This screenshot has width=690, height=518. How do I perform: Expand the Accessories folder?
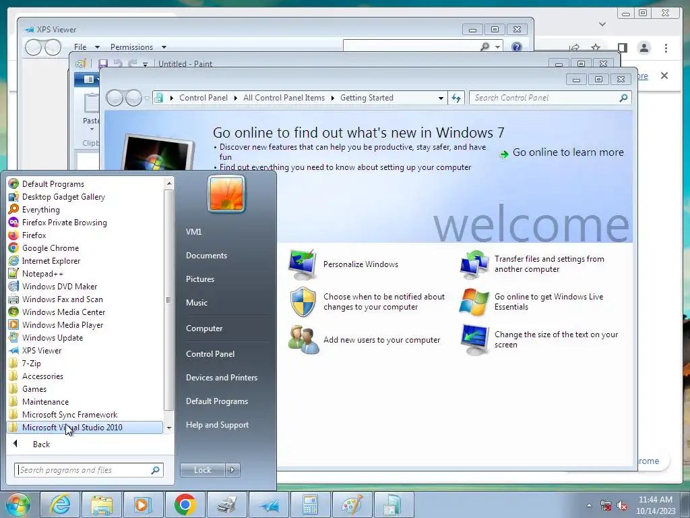(x=42, y=376)
